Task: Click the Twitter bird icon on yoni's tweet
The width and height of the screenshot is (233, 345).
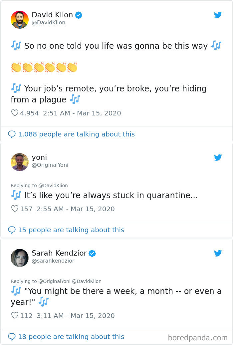Action: (218, 157)
